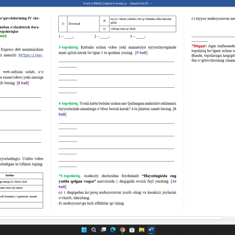Launch Microsoft Edge from taskbar

113,229
